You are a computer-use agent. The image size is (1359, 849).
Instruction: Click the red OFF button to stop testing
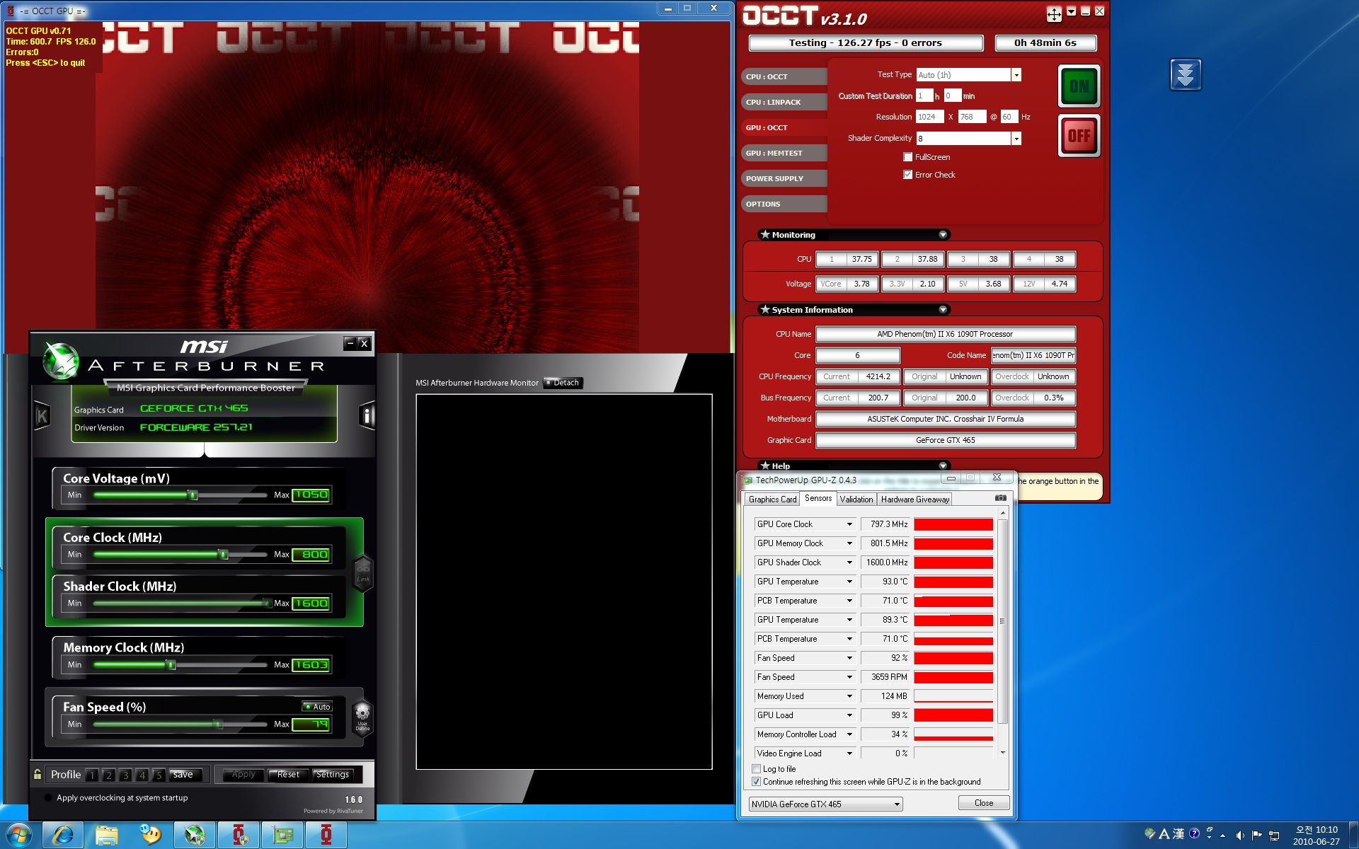(1079, 135)
